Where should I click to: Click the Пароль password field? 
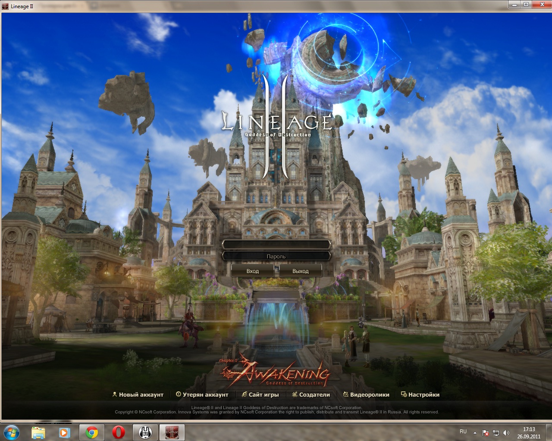pos(276,256)
